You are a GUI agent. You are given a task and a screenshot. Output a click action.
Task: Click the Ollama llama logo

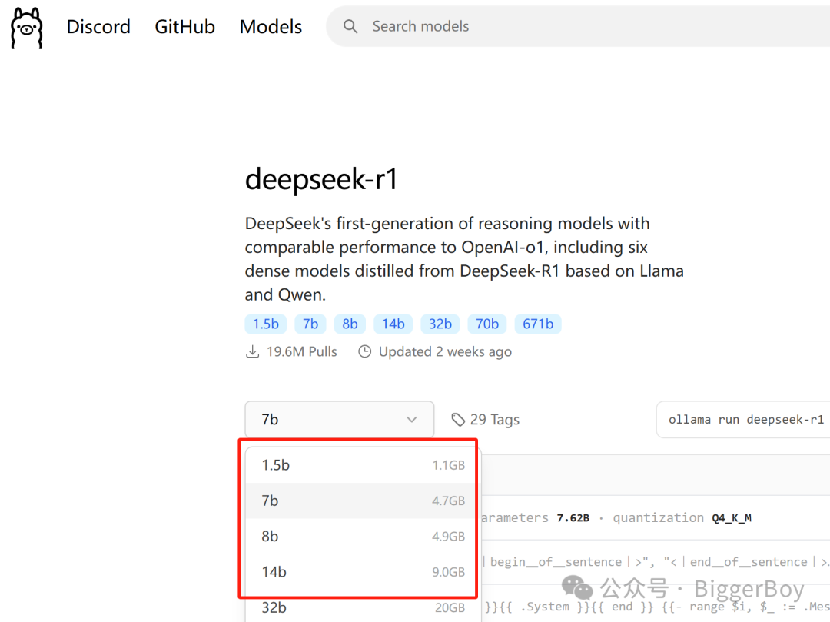pyautogui.click(x=26, y=28)
